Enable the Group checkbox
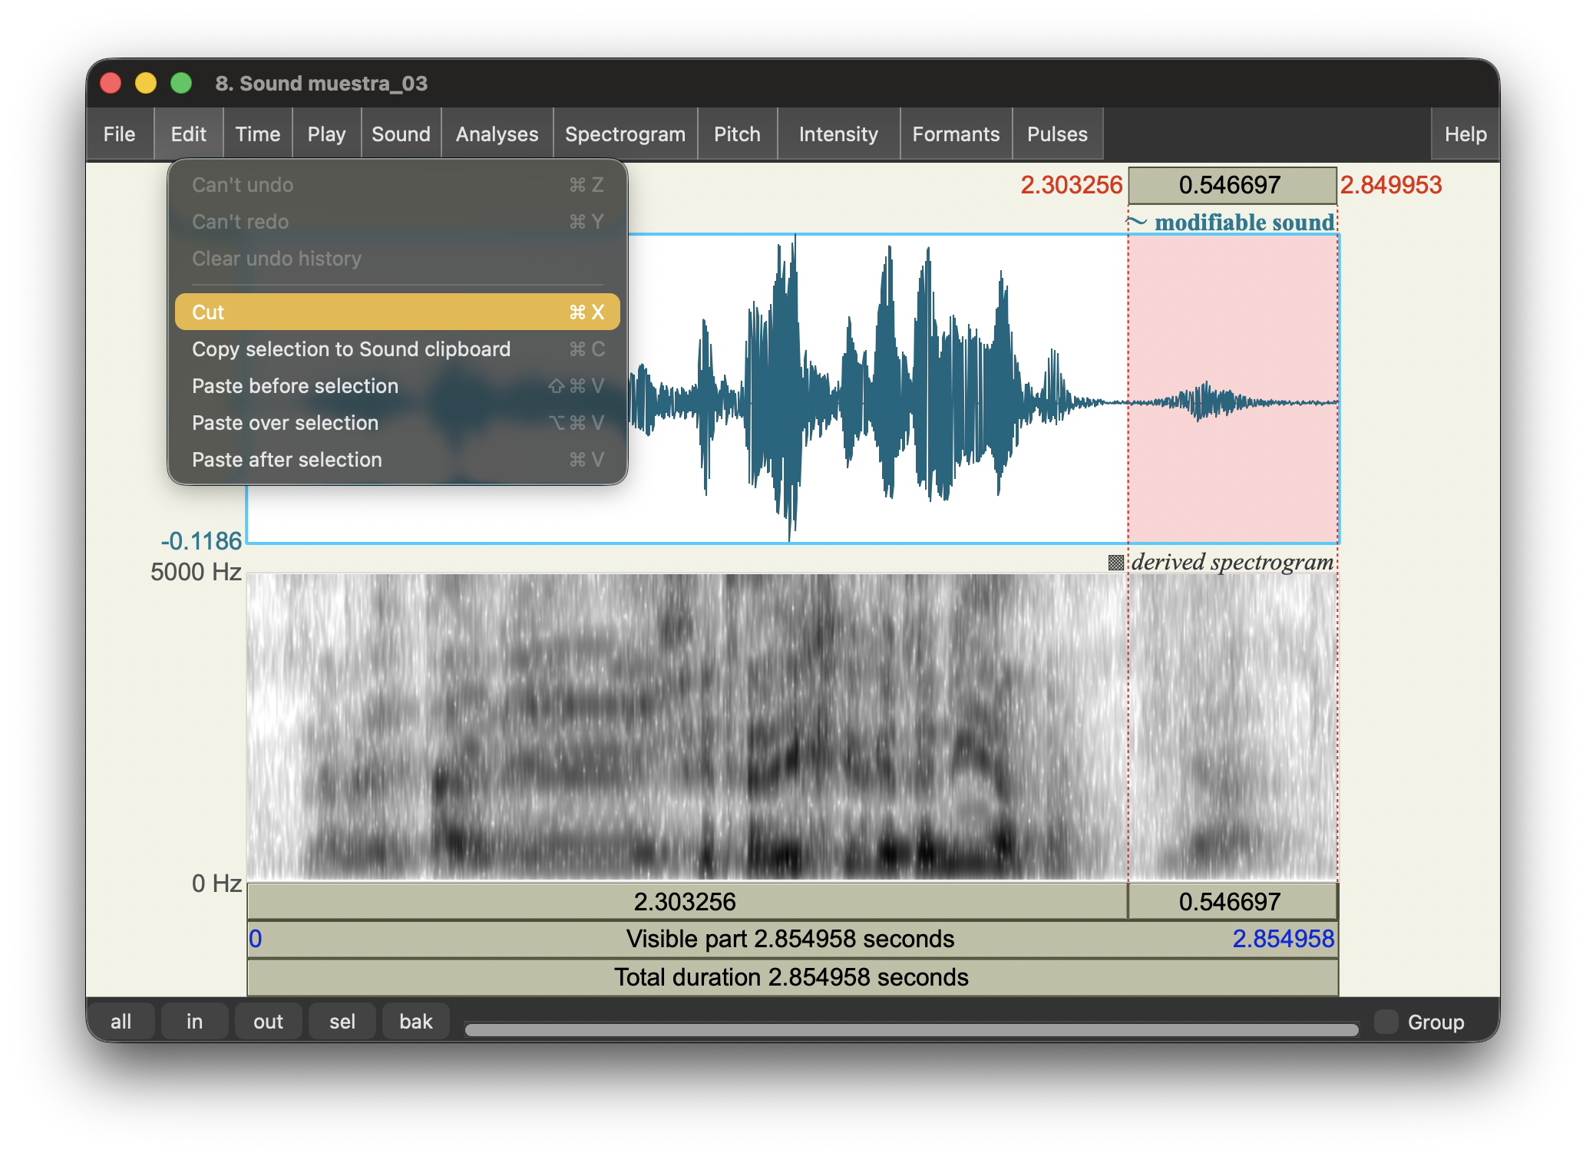Screen dimensions: 1586x1156 [1386, 1021]
